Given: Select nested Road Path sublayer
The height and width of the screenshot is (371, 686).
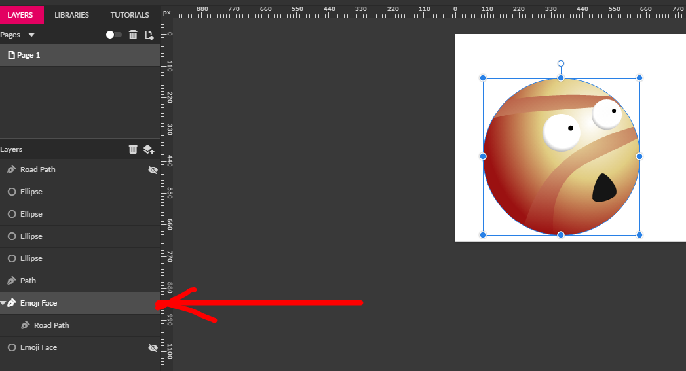Looking at the screenshot, I should tap(80, 326).
